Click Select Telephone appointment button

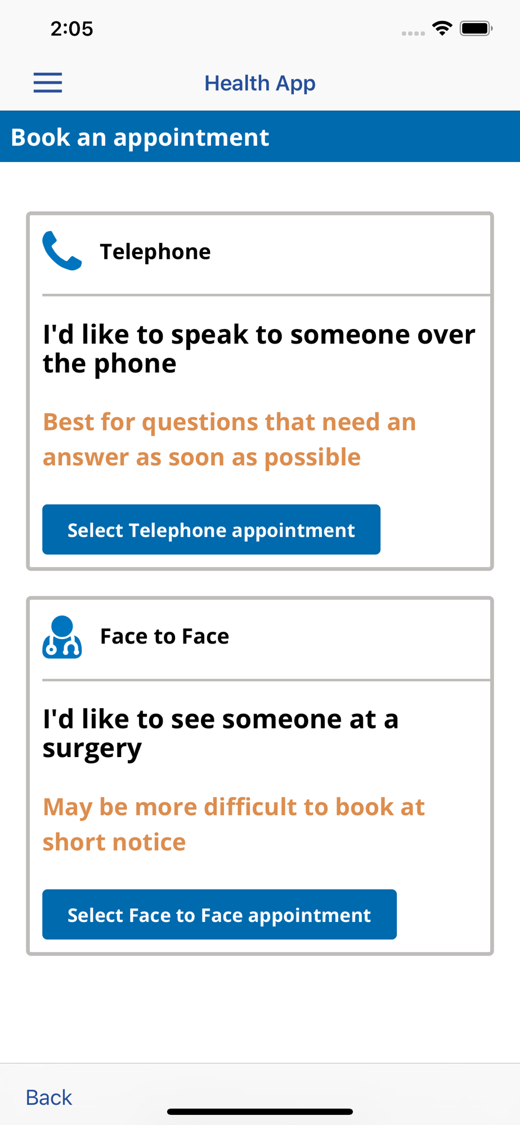(211, 529)
